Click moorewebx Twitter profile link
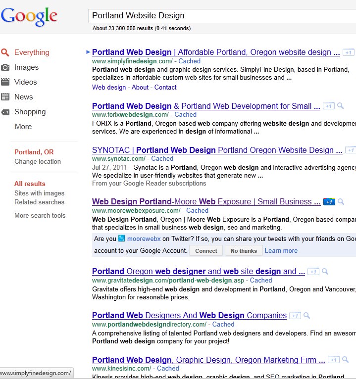356x379 pixels. point(144,239)
